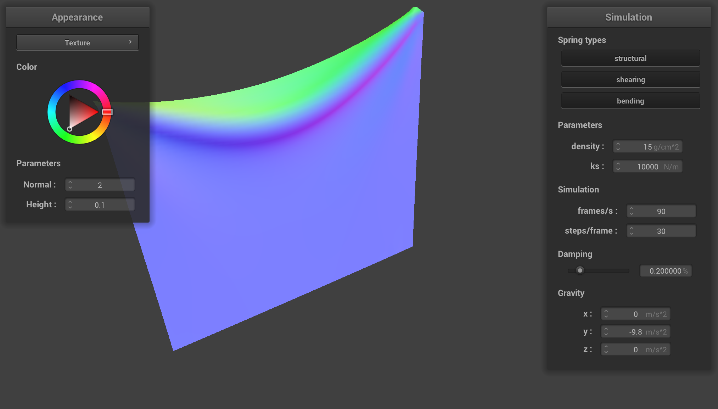Image resolution: width=718 pixels, height=409 pixels.
Task: Click the hue ring color wheel
Action: [79, 112]
